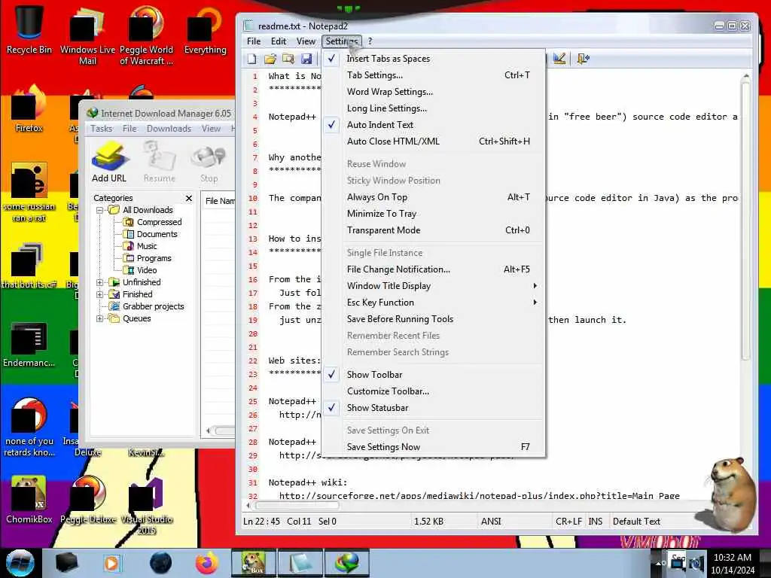The width and height of the screenshot is (771, 578).
Task: Open the Notepad2 View menu
Action: coord(306,41)
